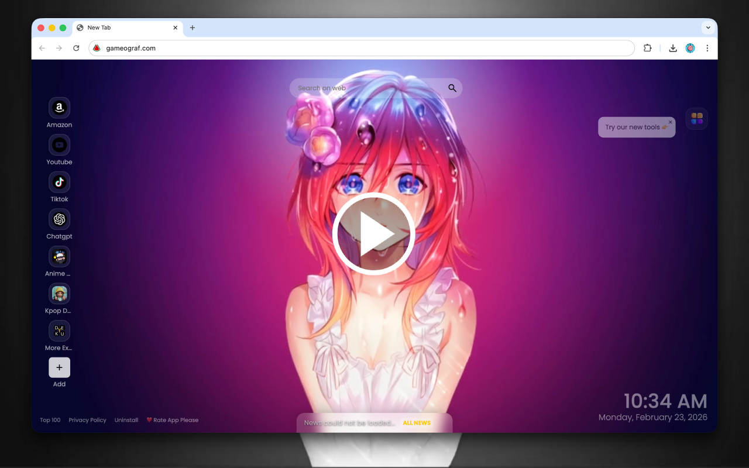Focus the Search on web field
This screenshot has width=749, height=468.
(x=376, y=88)
